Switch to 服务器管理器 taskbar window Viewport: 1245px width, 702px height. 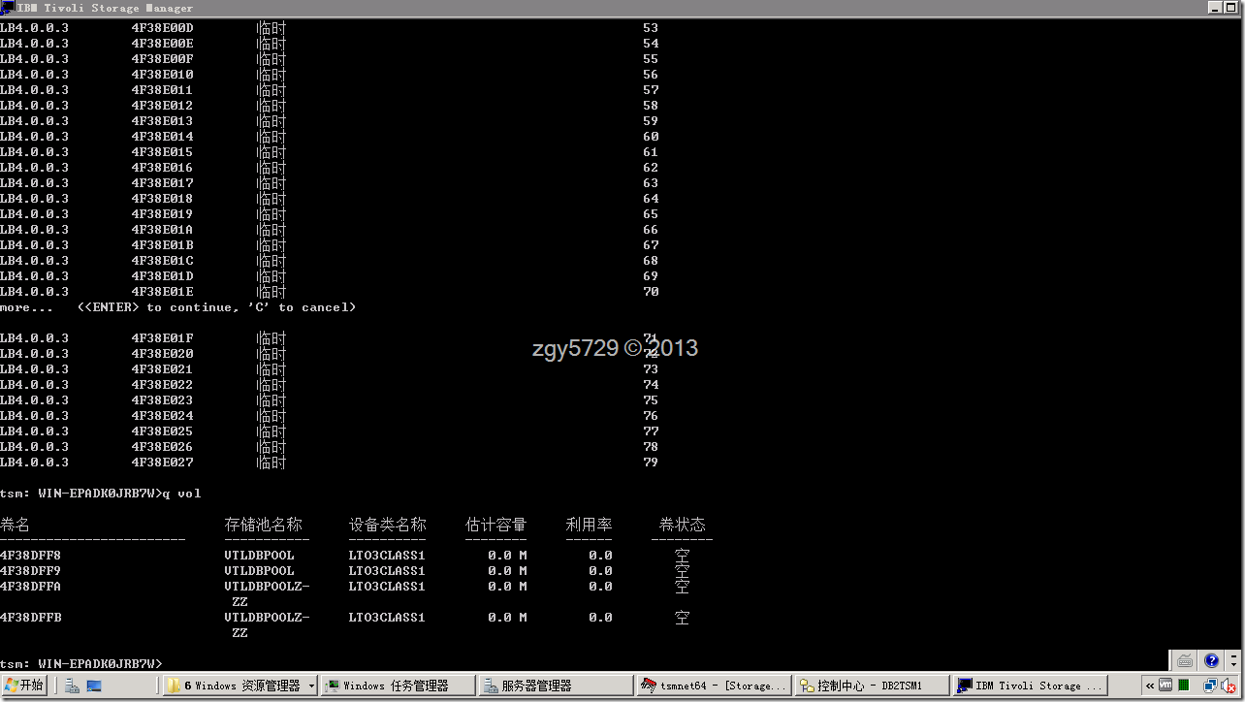click(556, 686)
